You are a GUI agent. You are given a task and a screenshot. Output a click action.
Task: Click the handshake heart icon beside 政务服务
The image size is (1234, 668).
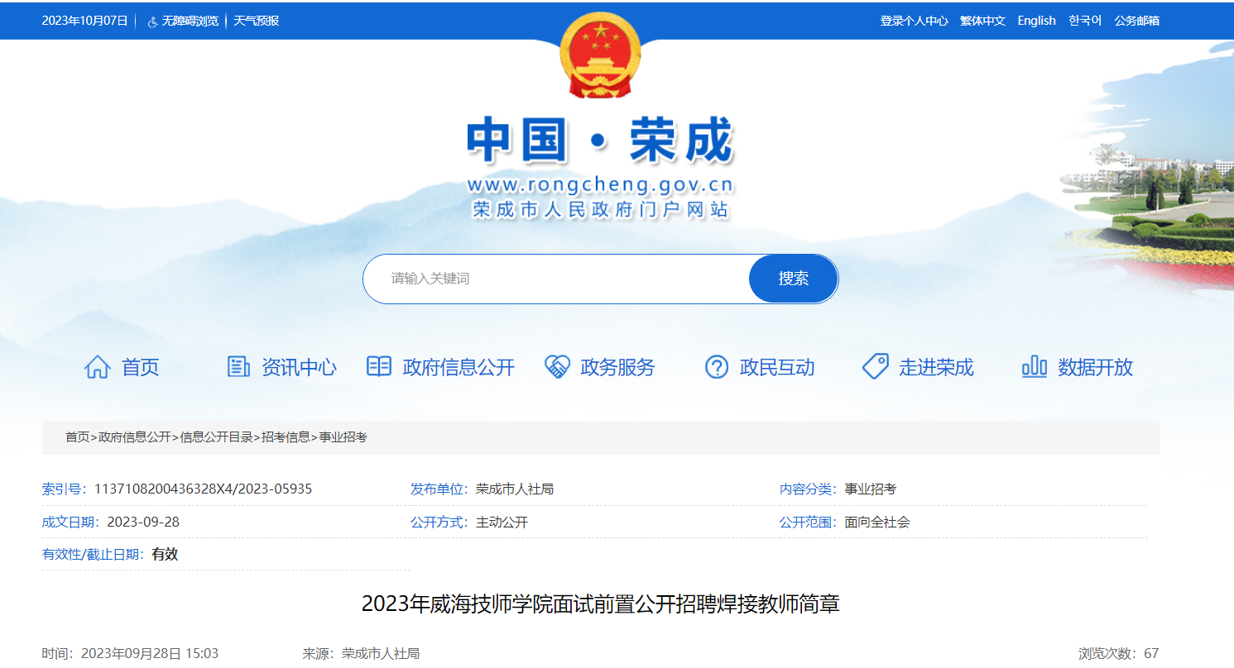(557, 367)
